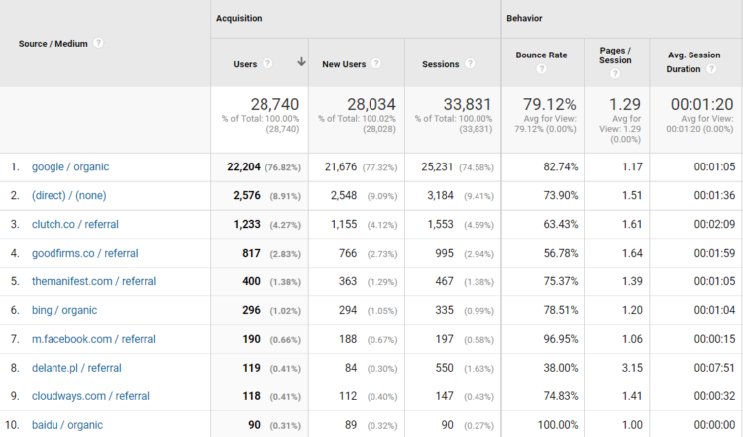This screenshot has width=743, height=437.
Task: Open the goodfirms.co / referral link
Action: pyautogui.click(x=85, y=253)
